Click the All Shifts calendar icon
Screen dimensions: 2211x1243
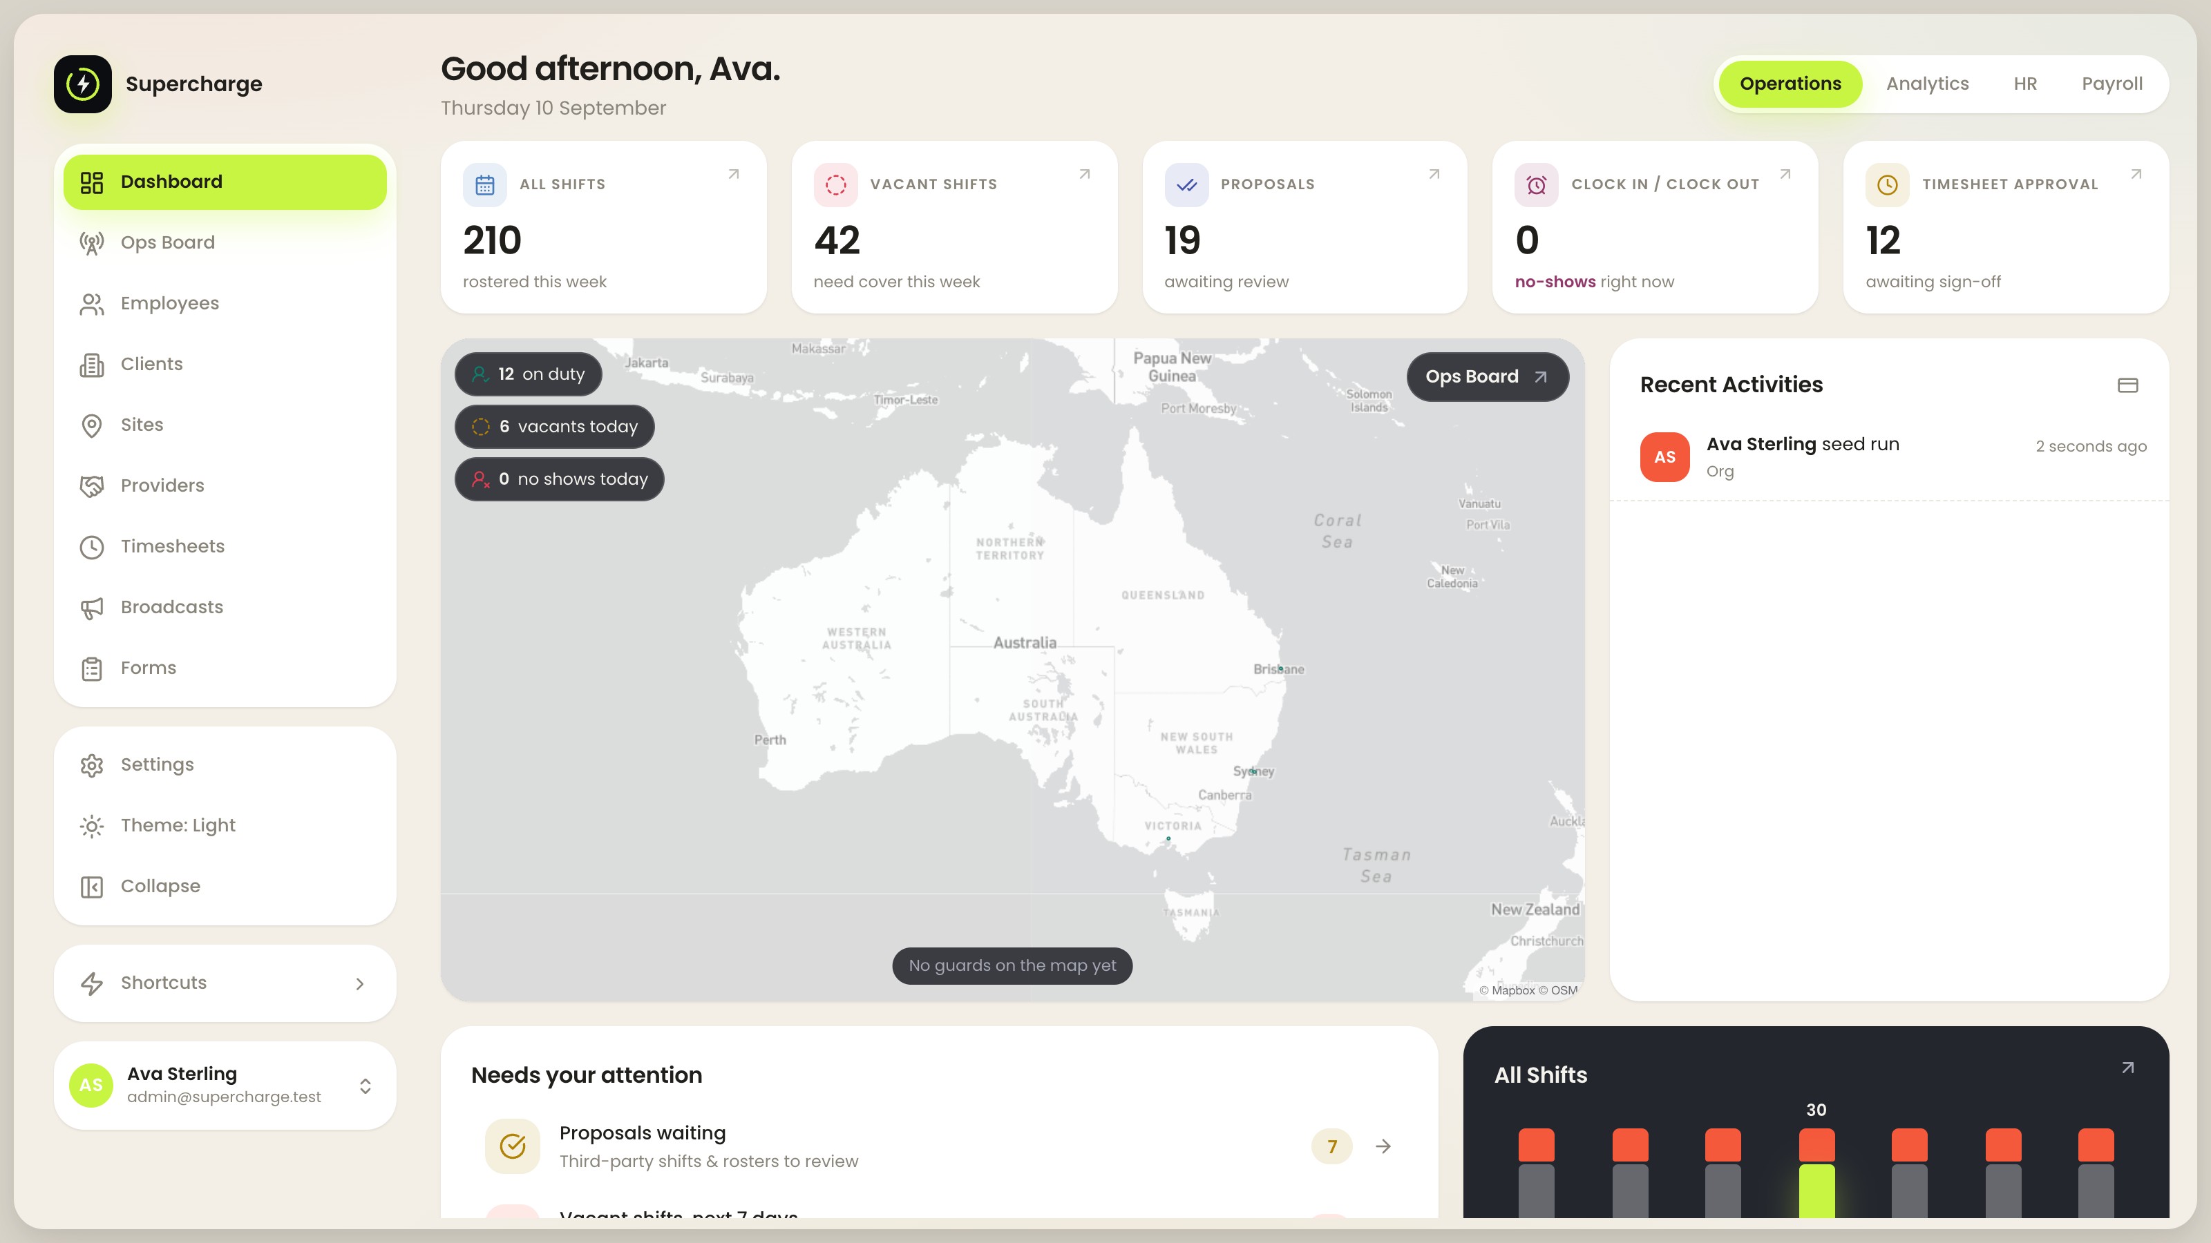tap(485, 184)
